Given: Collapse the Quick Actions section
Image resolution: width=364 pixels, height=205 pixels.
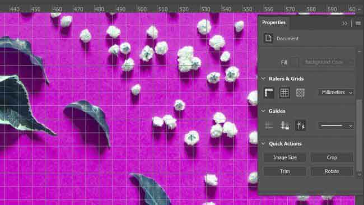Looking at the screenshot, I should (x=263, y=144).
